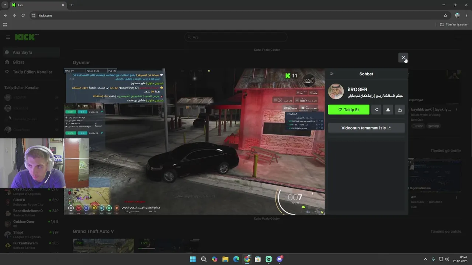Open GokhanOner channel in sidebar

tap(31, 223)
